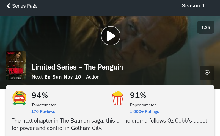The height and width of the screenshot is (136, 220).
Task: Open the 1,000+ Ratings link
Action: tap(144, 112)
